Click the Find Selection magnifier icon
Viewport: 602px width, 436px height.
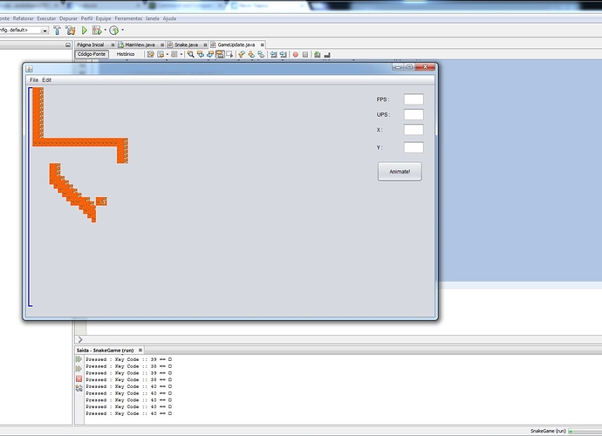coord(190,54)
